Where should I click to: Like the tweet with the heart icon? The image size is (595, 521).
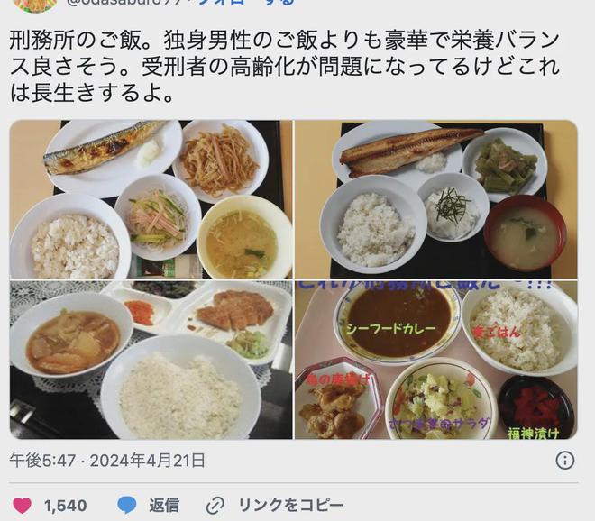click(x=22, y=506)
